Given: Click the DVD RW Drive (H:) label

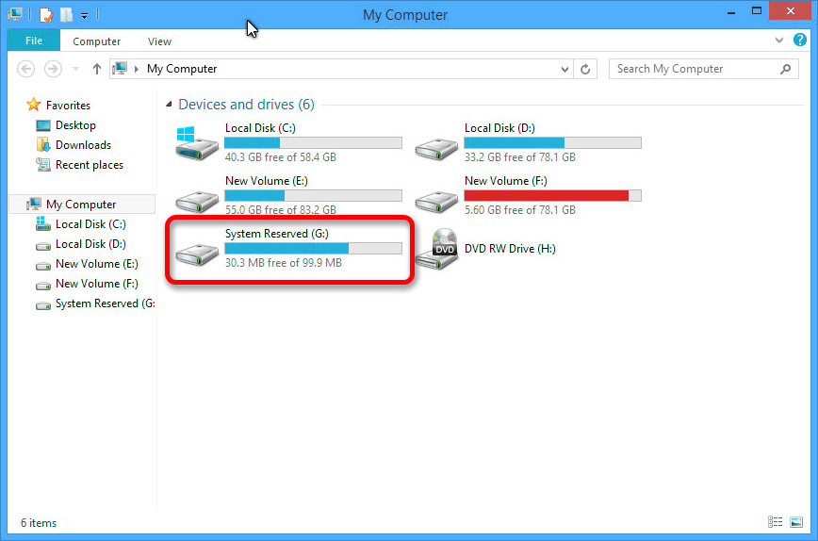Looking at the screenshot, I should [x=510, y=249].
